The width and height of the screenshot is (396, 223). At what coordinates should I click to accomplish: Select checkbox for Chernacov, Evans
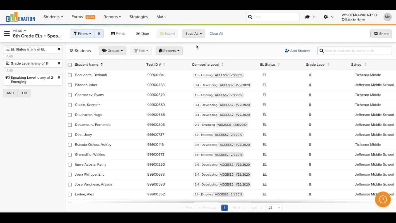(x=70, y=95)
